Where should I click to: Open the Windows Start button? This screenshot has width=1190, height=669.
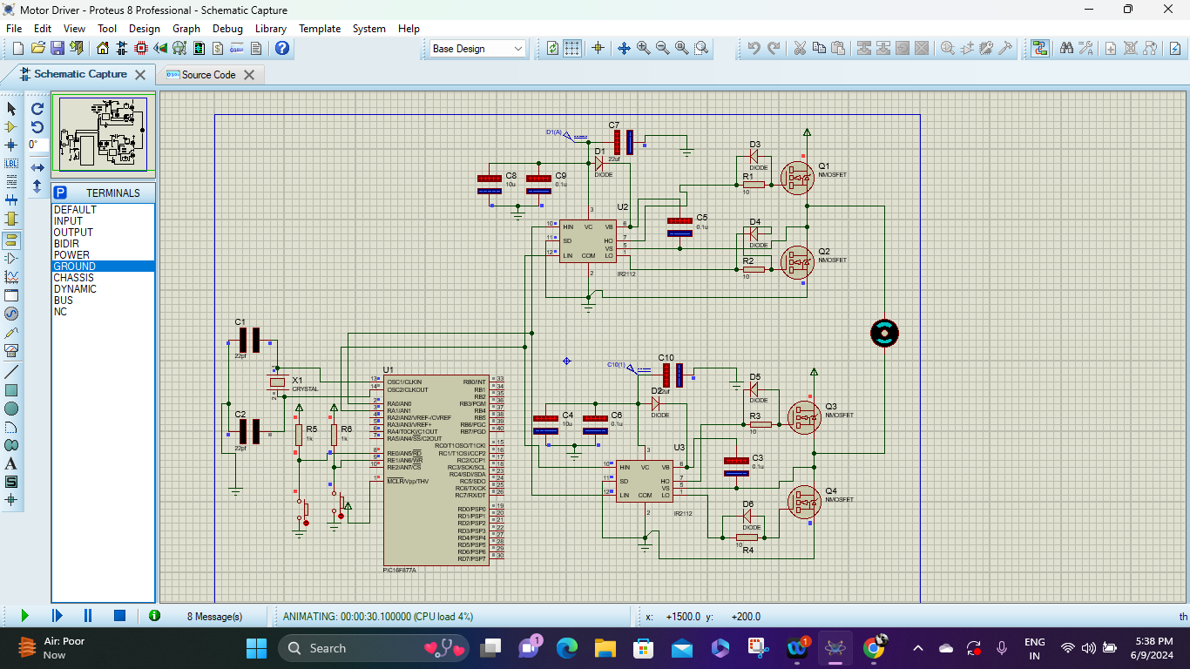pos(257,648)
